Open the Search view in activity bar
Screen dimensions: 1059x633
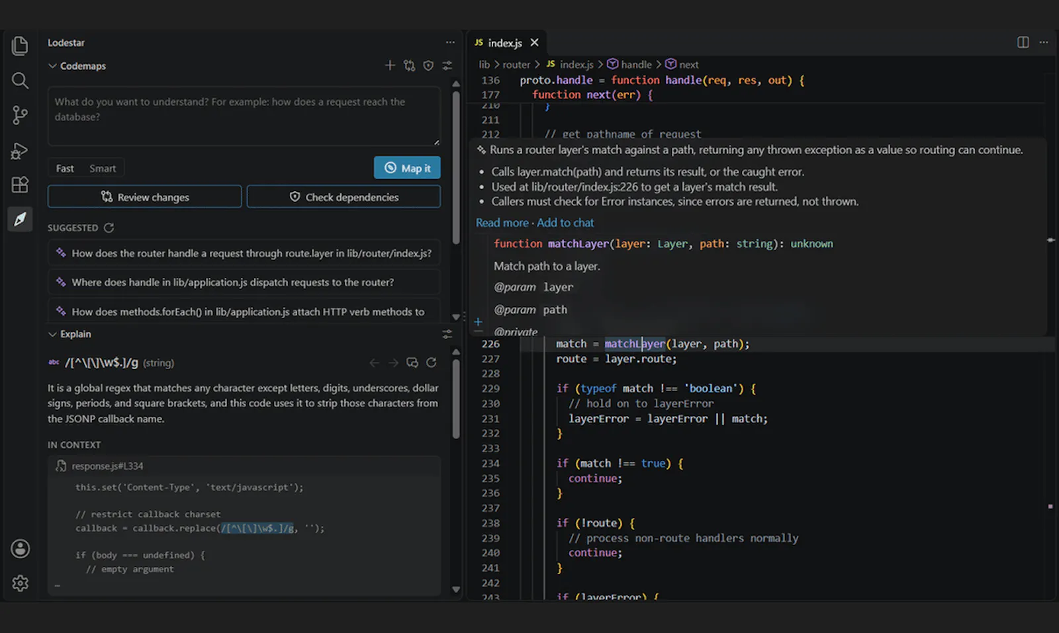pos(20,81)
